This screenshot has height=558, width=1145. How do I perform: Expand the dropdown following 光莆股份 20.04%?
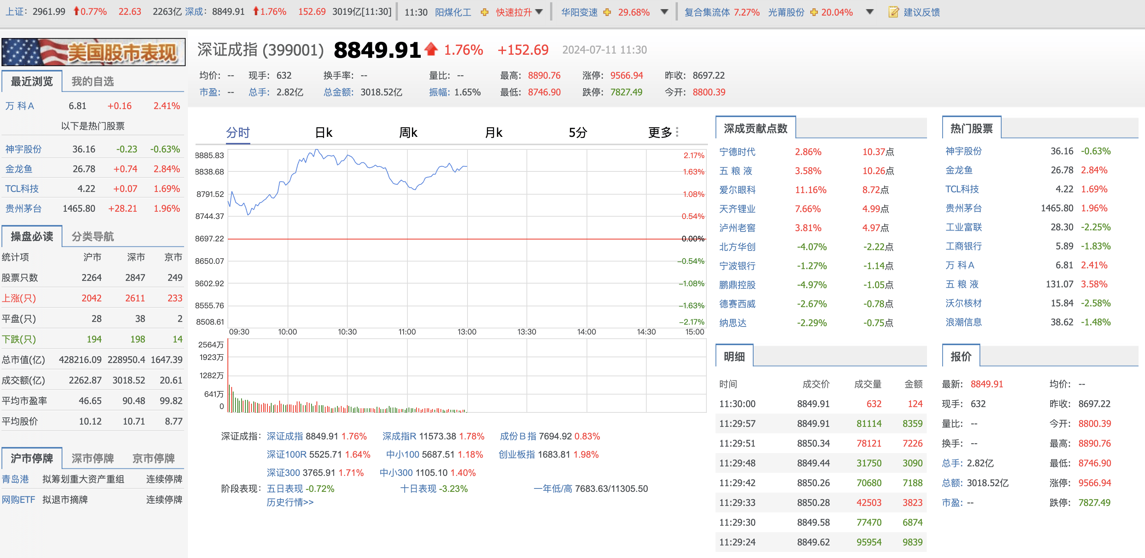[x=870, y=12]
